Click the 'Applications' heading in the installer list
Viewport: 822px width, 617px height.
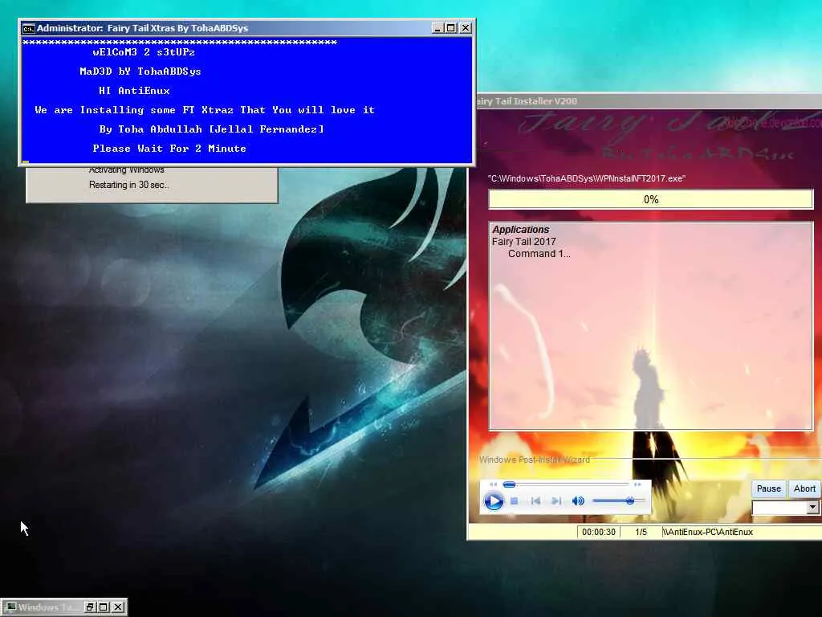(520, 229)
